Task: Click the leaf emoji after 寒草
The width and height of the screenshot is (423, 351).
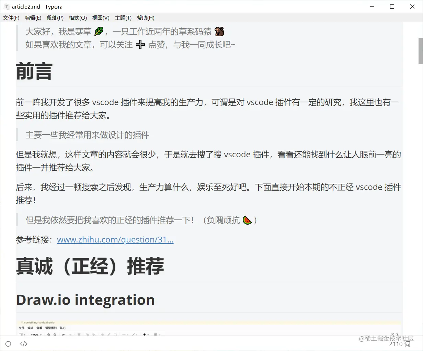Action: coord(99,32)
